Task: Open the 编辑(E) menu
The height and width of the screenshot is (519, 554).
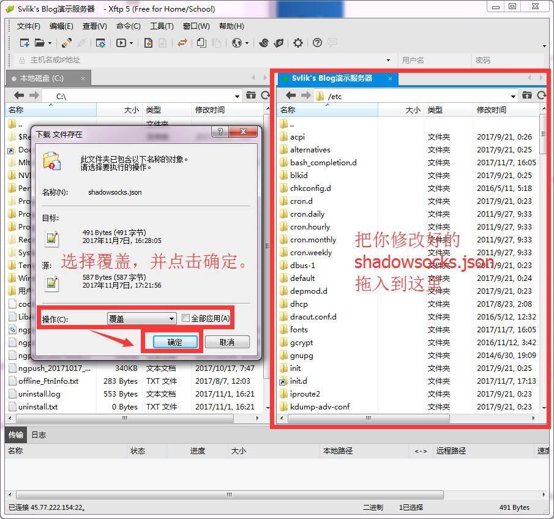Action: (61, 26)
